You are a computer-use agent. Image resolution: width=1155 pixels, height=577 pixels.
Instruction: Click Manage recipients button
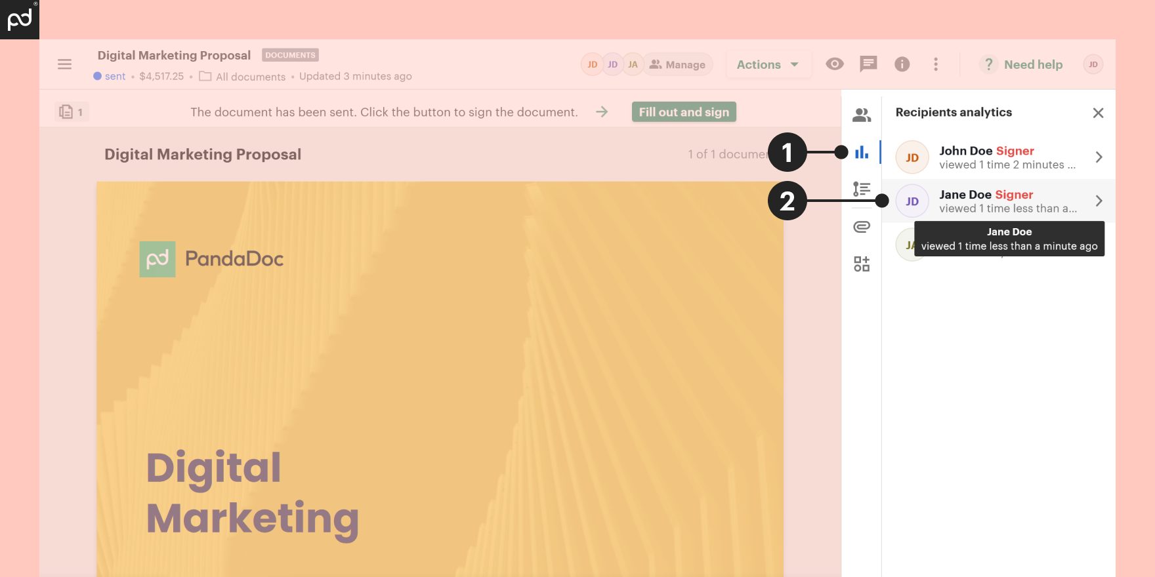click(677, 64)
